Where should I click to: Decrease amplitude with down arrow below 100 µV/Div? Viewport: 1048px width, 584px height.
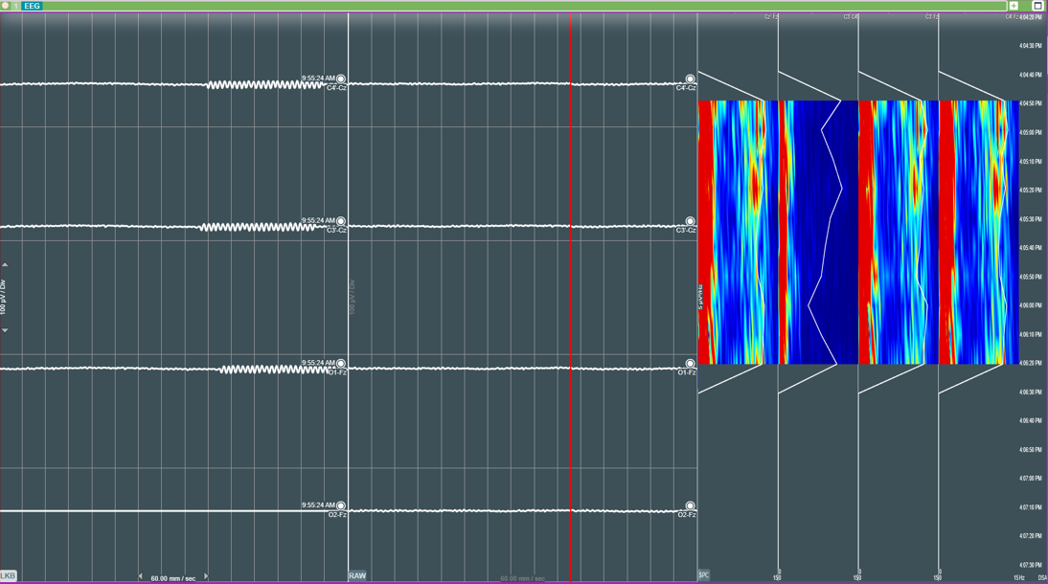(x=5, y=330)
